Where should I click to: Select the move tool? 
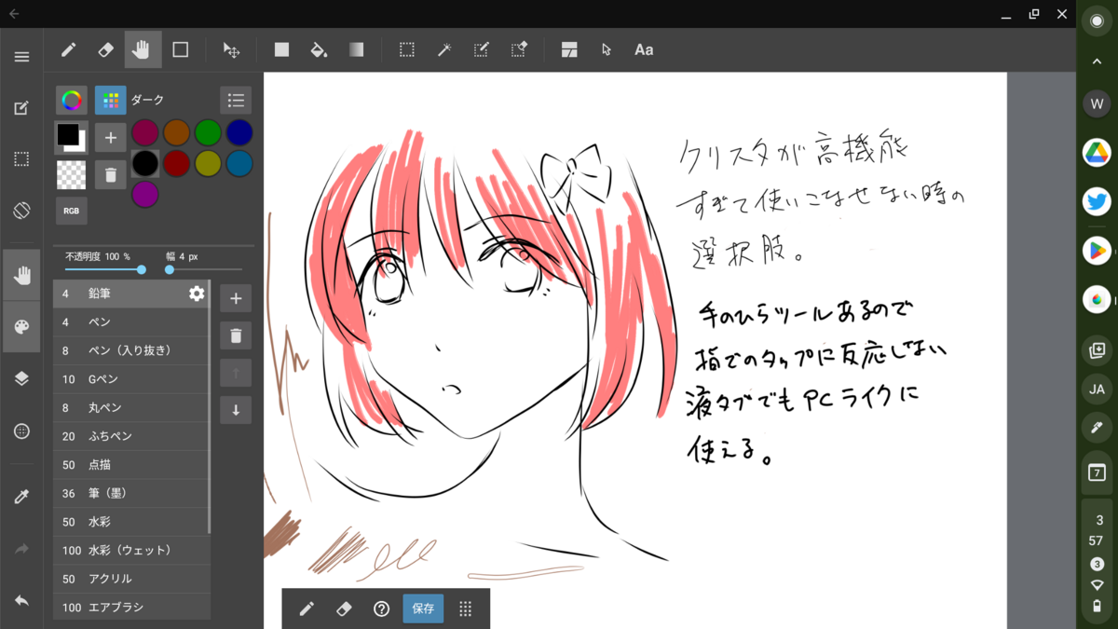tap(231, 49)
